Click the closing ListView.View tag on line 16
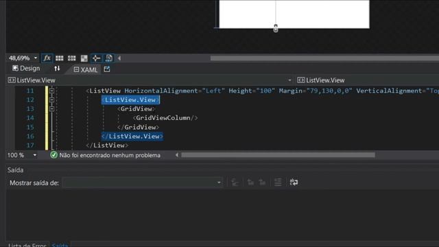 tap(132, 137)
